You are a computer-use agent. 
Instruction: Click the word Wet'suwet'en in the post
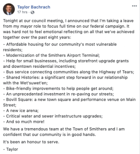coord(34,83)
